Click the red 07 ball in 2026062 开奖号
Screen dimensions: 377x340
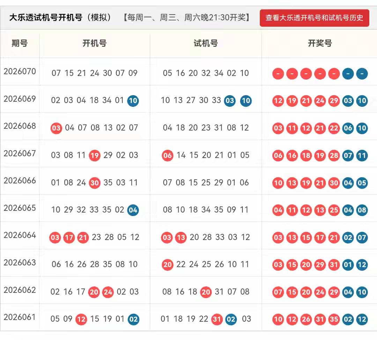click(x=278, y=292)
